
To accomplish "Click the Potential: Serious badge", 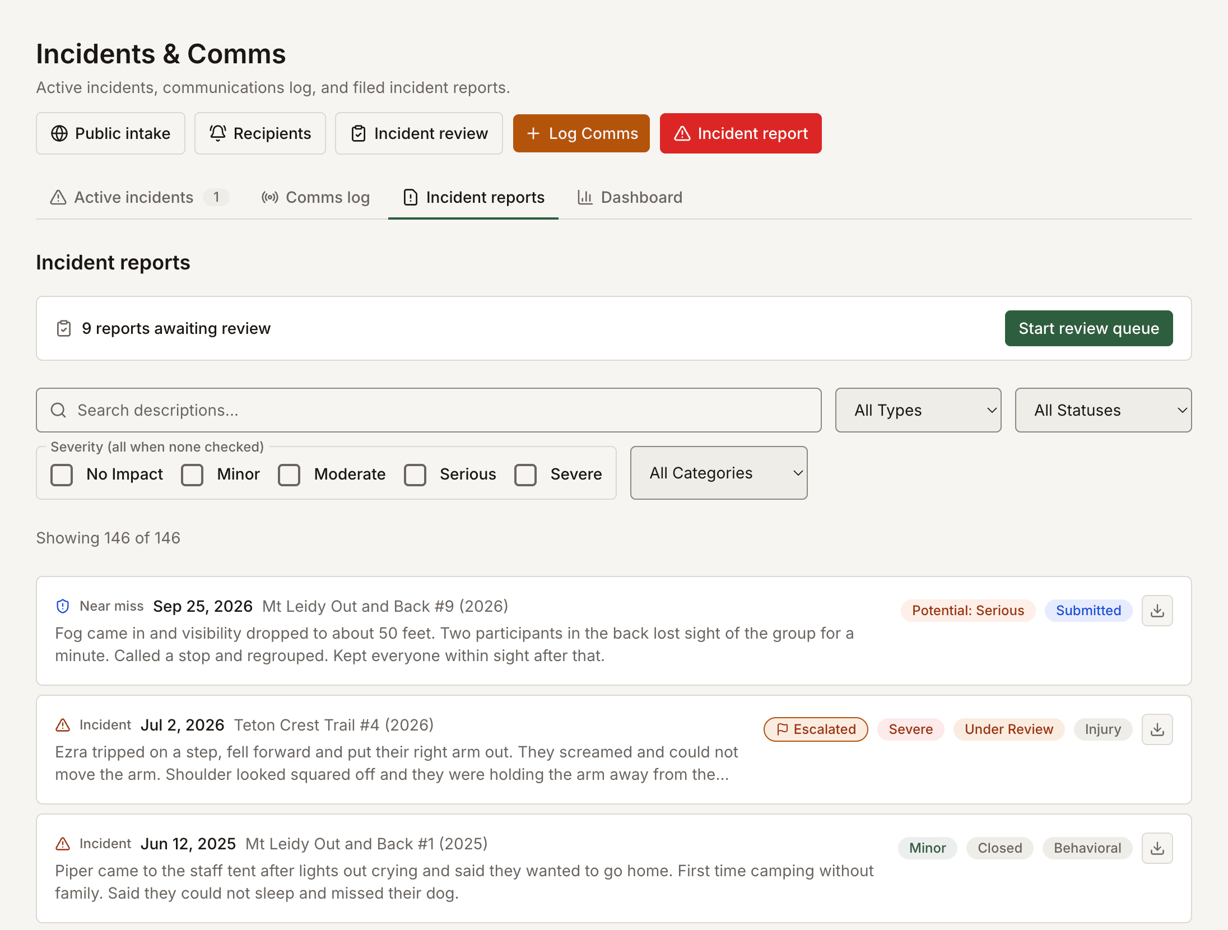I will pyautogui.click(x=968, y=611).
